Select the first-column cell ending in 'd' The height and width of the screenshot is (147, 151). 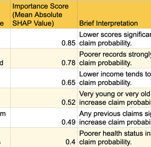(5, 58)
